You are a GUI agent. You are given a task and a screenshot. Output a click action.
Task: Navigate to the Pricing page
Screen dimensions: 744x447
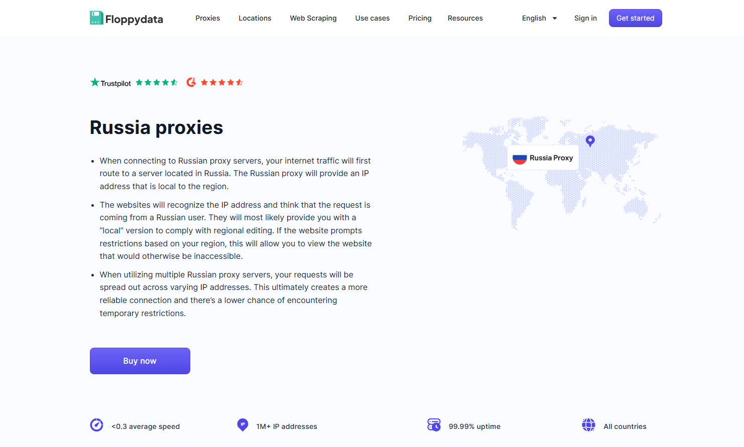pos(420,18)
